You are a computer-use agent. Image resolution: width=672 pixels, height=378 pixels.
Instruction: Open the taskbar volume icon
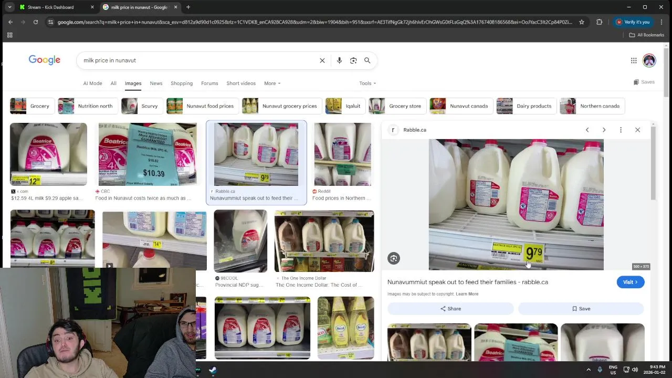point(635,370)
